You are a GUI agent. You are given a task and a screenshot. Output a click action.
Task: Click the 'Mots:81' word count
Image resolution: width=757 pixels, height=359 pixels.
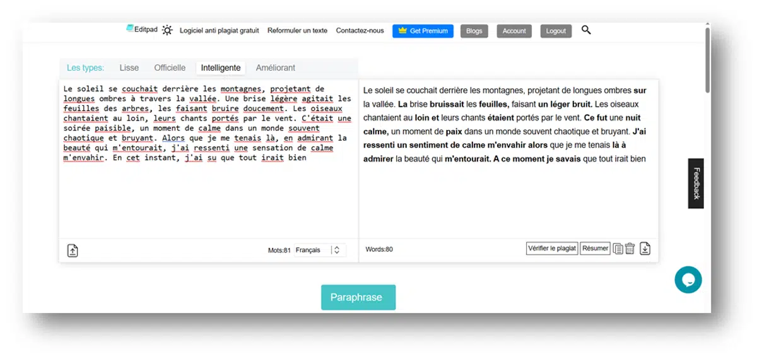tap(279, 250)
